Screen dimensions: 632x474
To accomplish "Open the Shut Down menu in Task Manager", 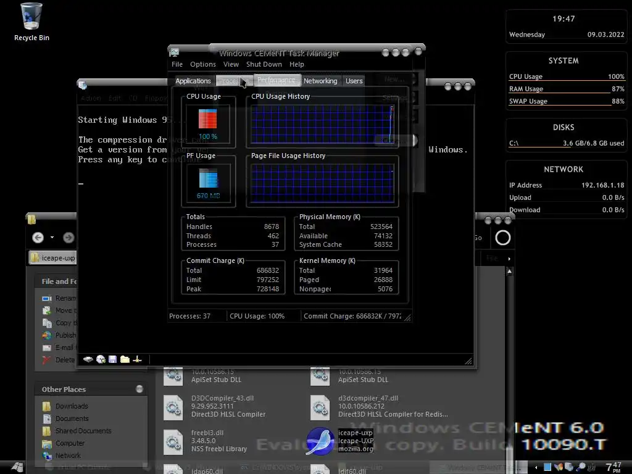I will [x=264, y=64].
